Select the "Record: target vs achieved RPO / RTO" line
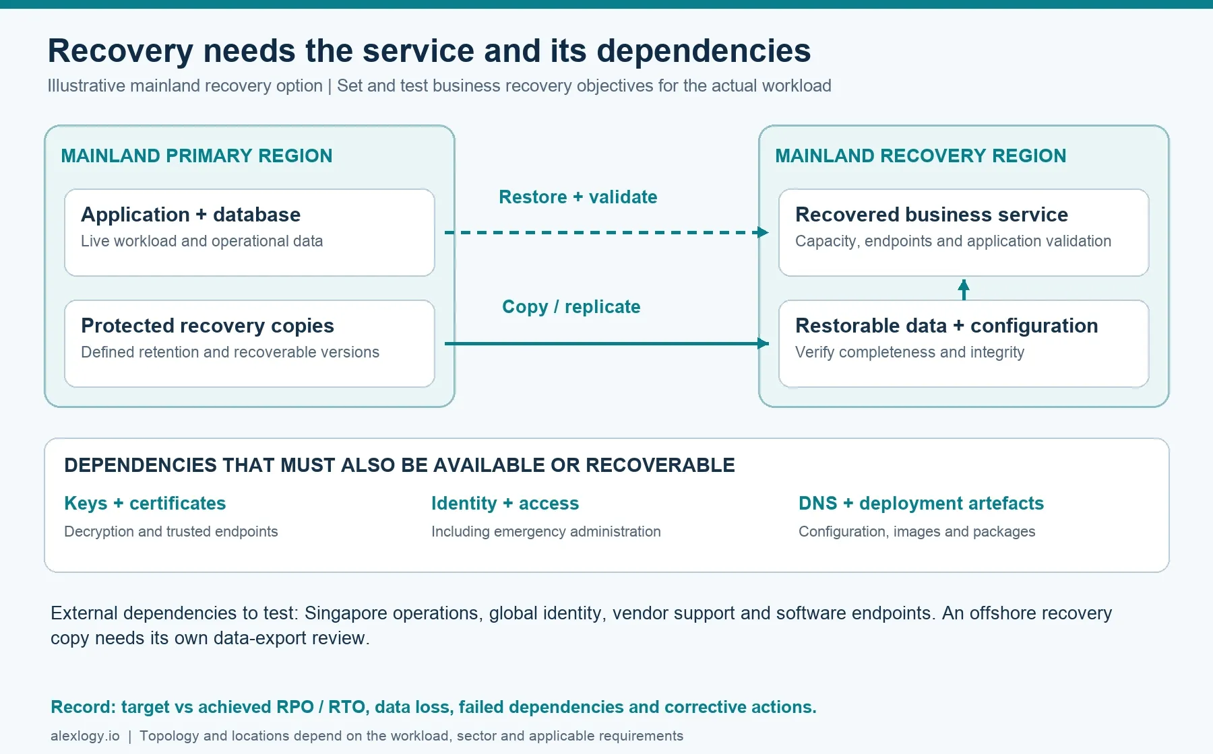 coord(433,708)
